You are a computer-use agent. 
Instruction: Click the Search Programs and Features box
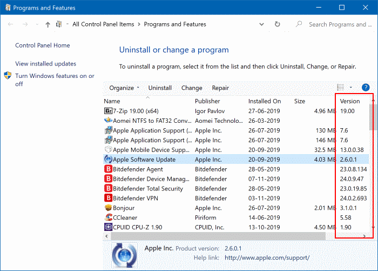[340, 24]
